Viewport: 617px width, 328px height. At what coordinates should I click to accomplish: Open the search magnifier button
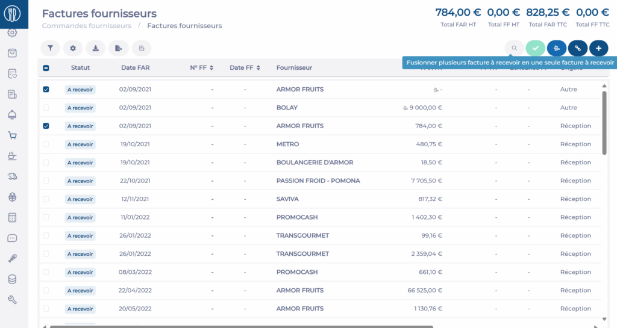coord(514,48)
